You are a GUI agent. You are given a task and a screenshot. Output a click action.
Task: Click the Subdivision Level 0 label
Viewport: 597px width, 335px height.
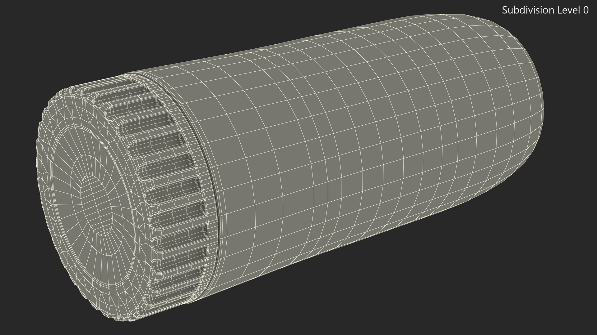545,10
